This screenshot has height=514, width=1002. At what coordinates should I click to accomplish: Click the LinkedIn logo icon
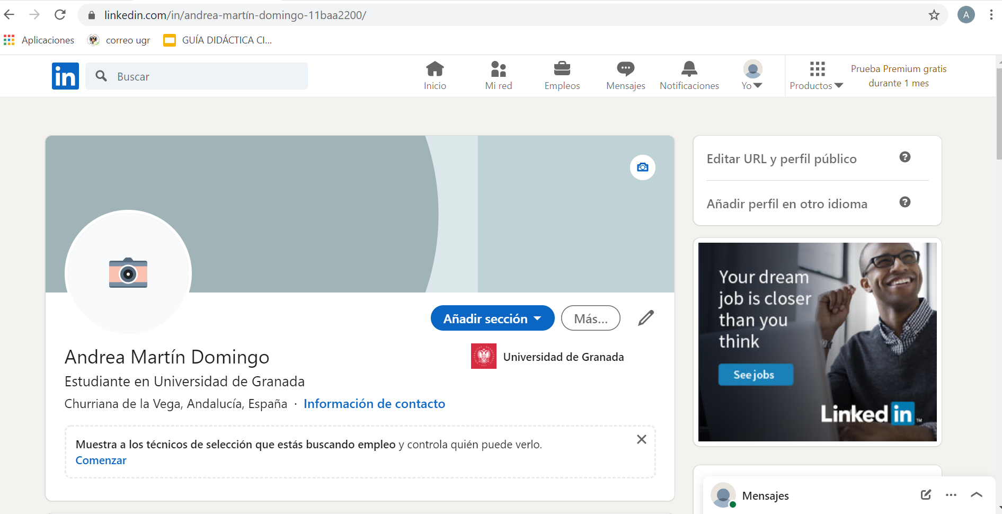[65, 76]
